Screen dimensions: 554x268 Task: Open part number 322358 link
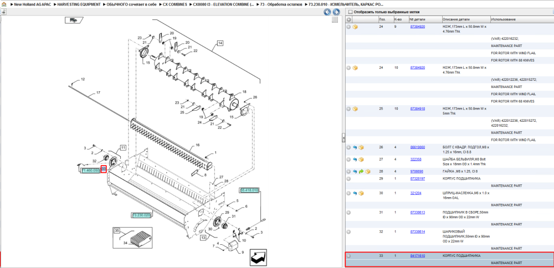415,159
